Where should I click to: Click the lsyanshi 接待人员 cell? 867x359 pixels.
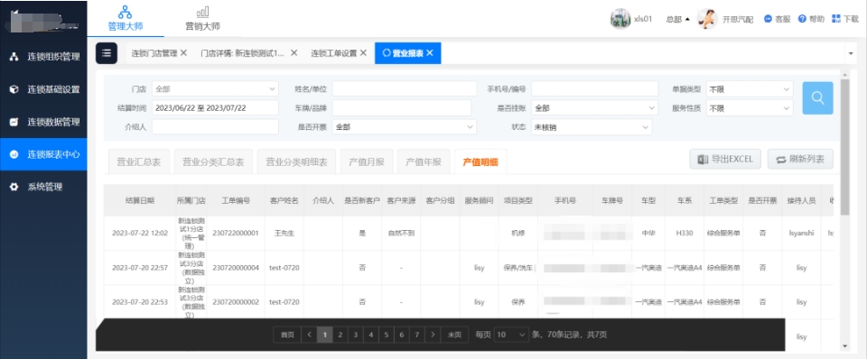click(x=801, y=233)
